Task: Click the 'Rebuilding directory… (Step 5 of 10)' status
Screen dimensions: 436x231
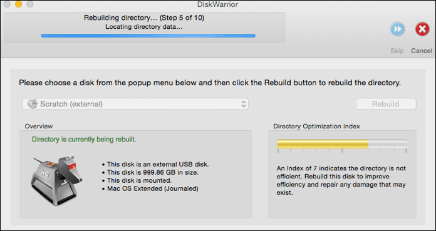Action: click(x=144, y=18)
